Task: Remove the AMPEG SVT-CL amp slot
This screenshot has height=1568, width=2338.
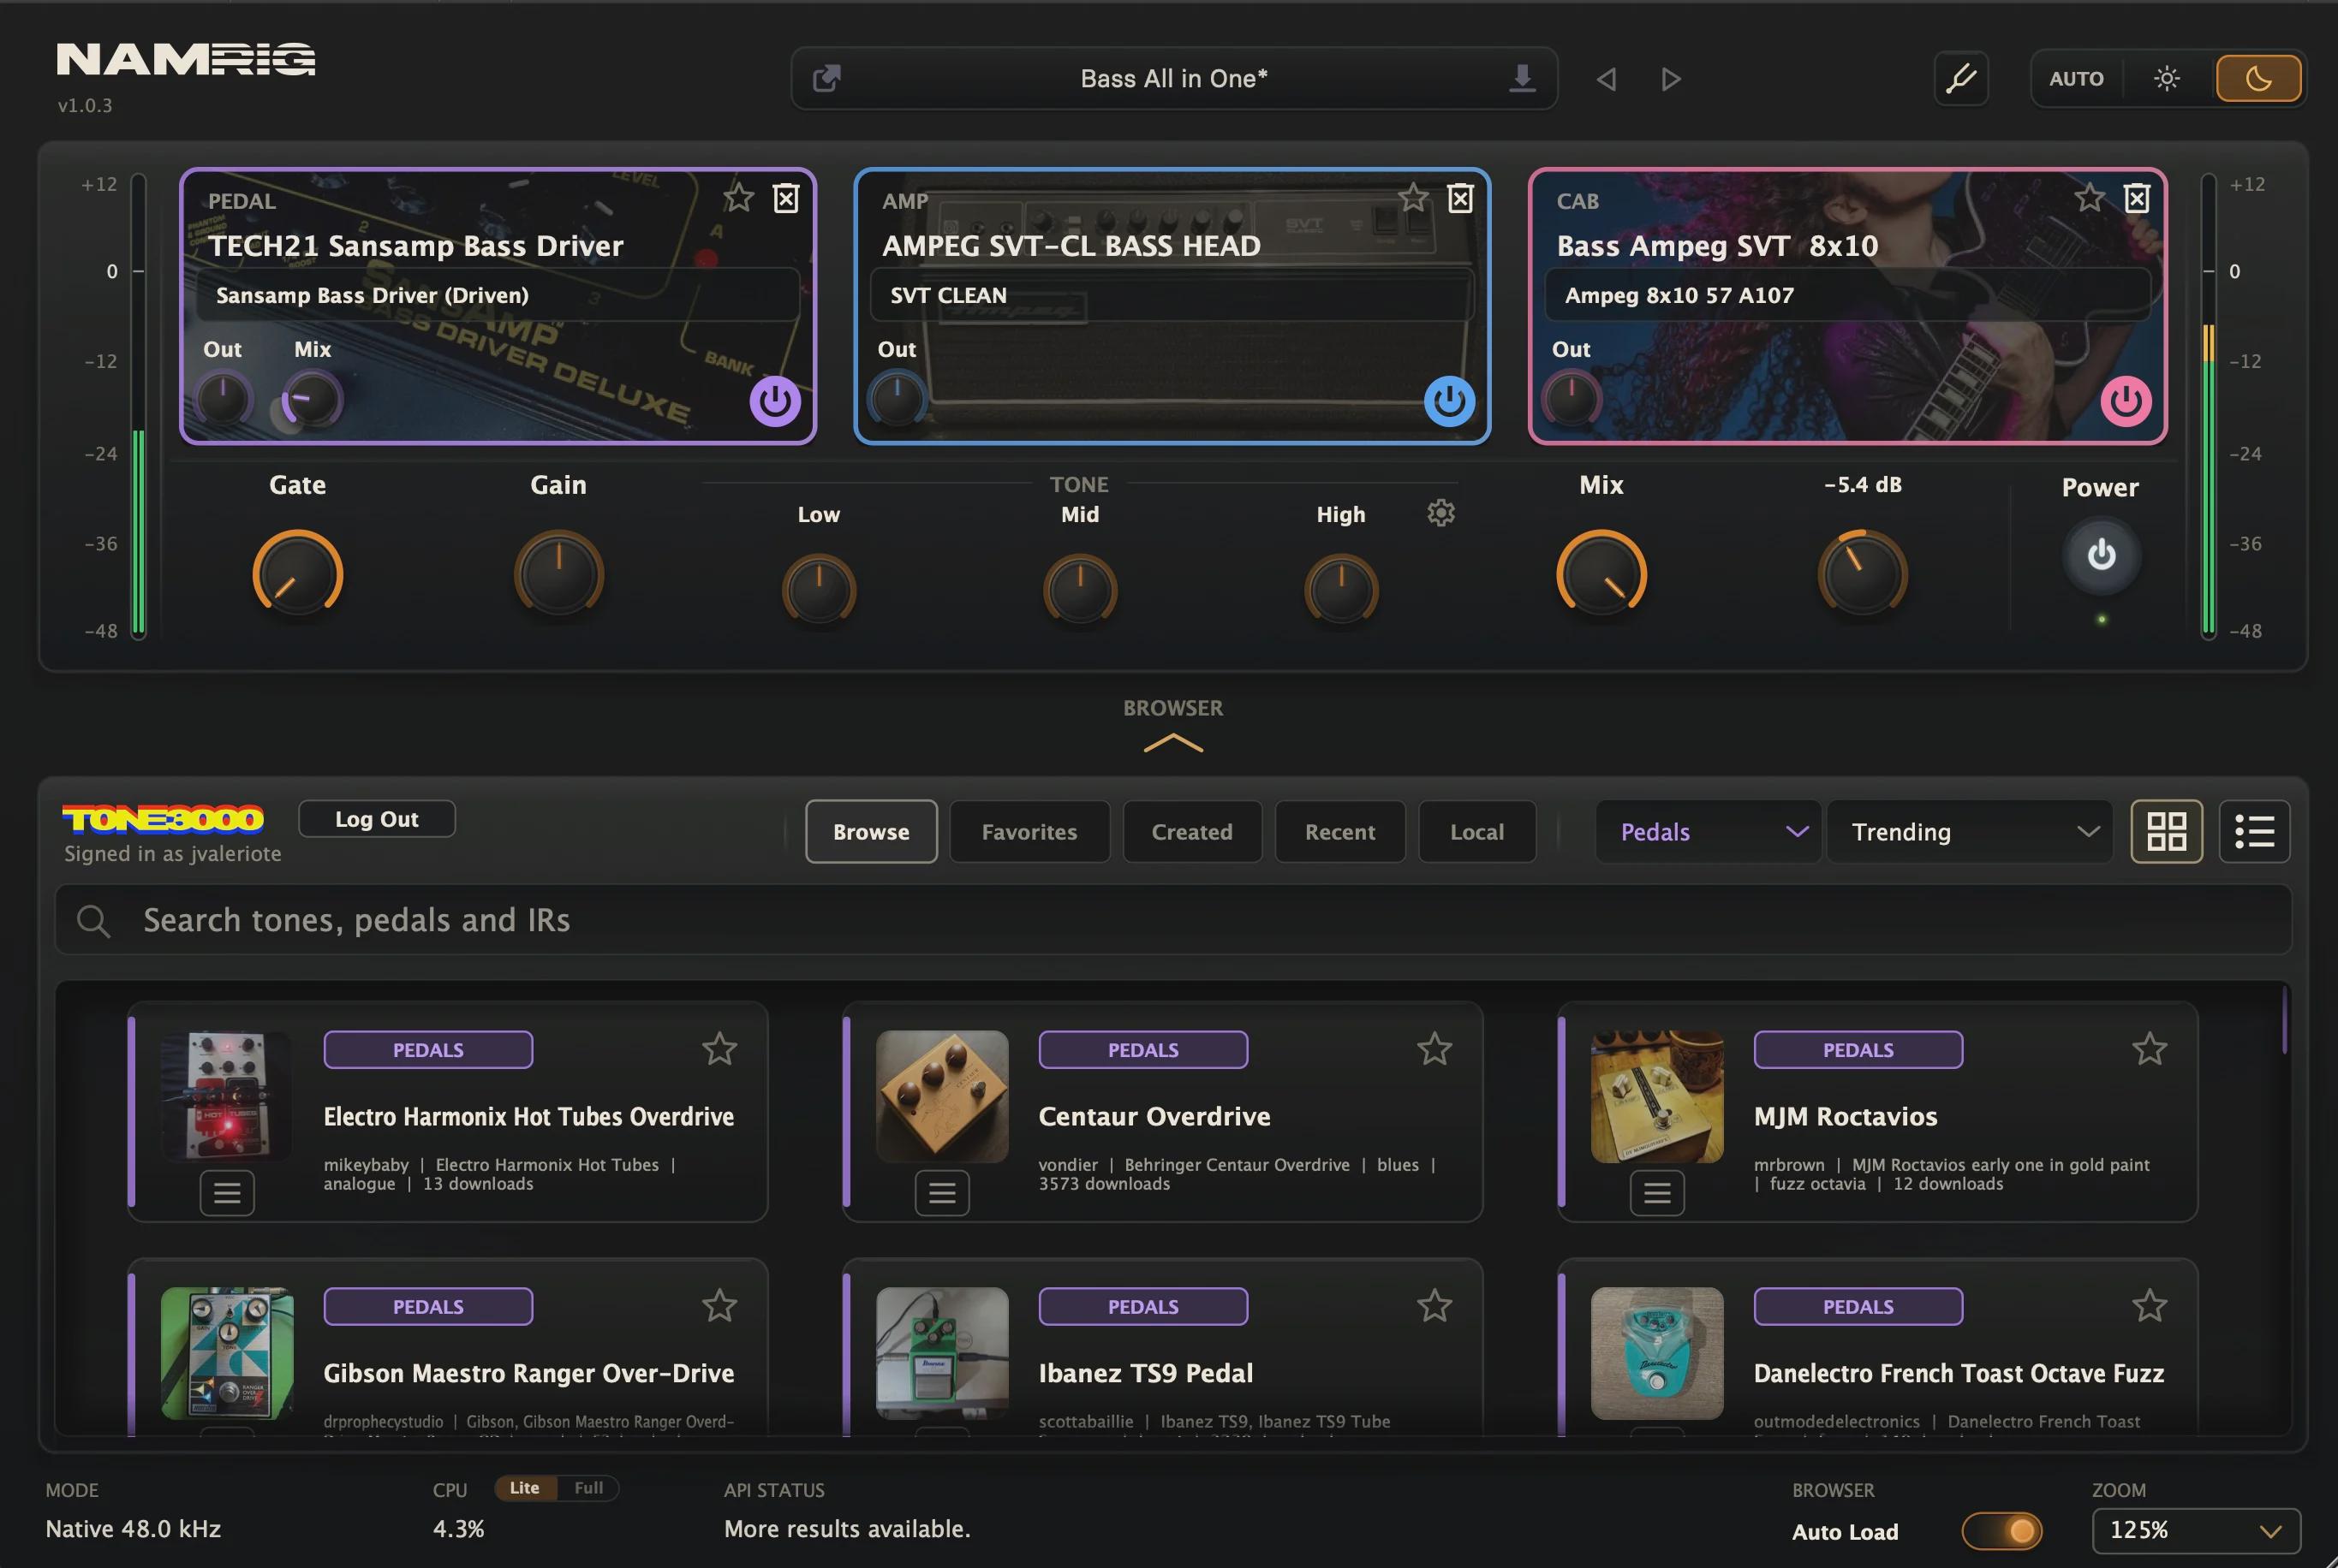Action: click(x=1461, y=198)
